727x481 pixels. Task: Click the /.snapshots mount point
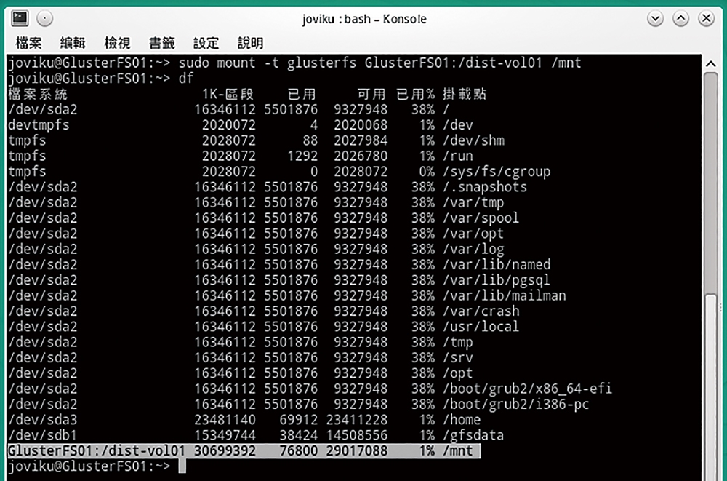tap(485, 187)
